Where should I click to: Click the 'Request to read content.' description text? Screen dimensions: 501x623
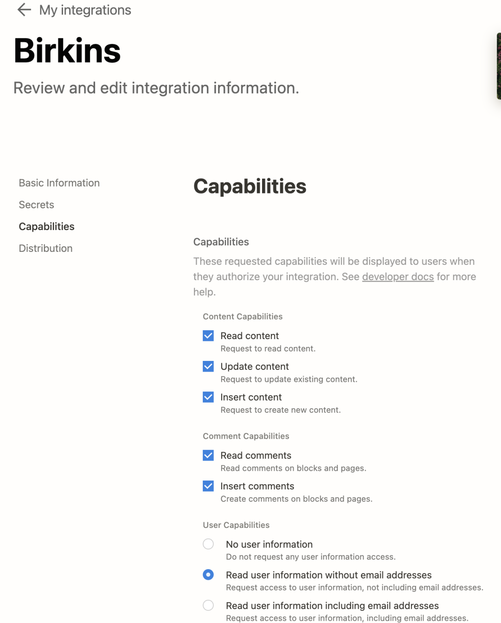pos(268,348)
